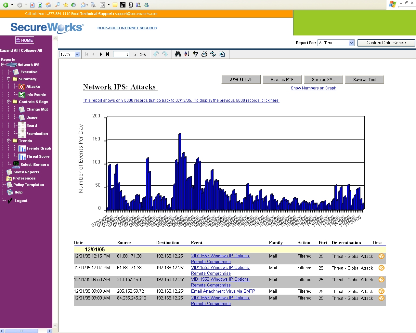Click Save as XML

point(323,80)
